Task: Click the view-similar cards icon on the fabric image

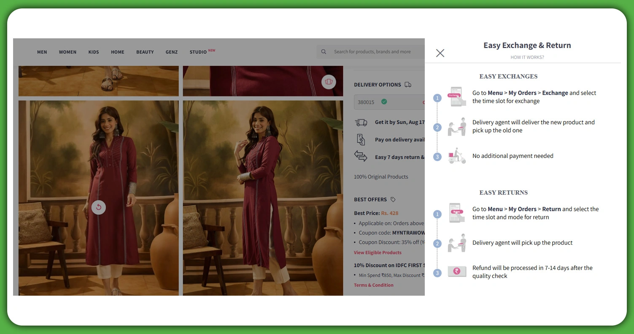Action: point(329,82)
